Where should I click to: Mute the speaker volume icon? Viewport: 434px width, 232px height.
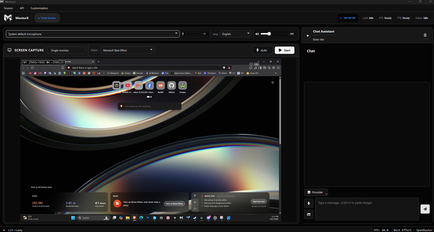tap(257, 34)
